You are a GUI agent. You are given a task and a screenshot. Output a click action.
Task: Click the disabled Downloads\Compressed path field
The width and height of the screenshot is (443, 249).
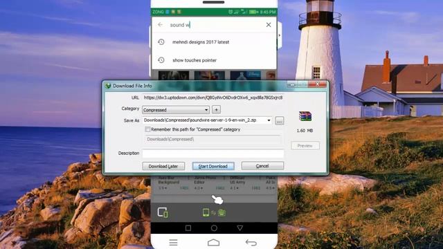[x=213, y=139]
